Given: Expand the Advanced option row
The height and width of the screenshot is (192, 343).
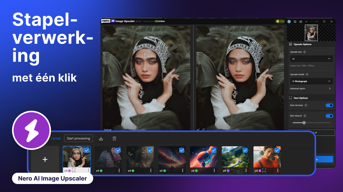Looking at the screenshot, I should pyautogui.click(x=311, y=88).
